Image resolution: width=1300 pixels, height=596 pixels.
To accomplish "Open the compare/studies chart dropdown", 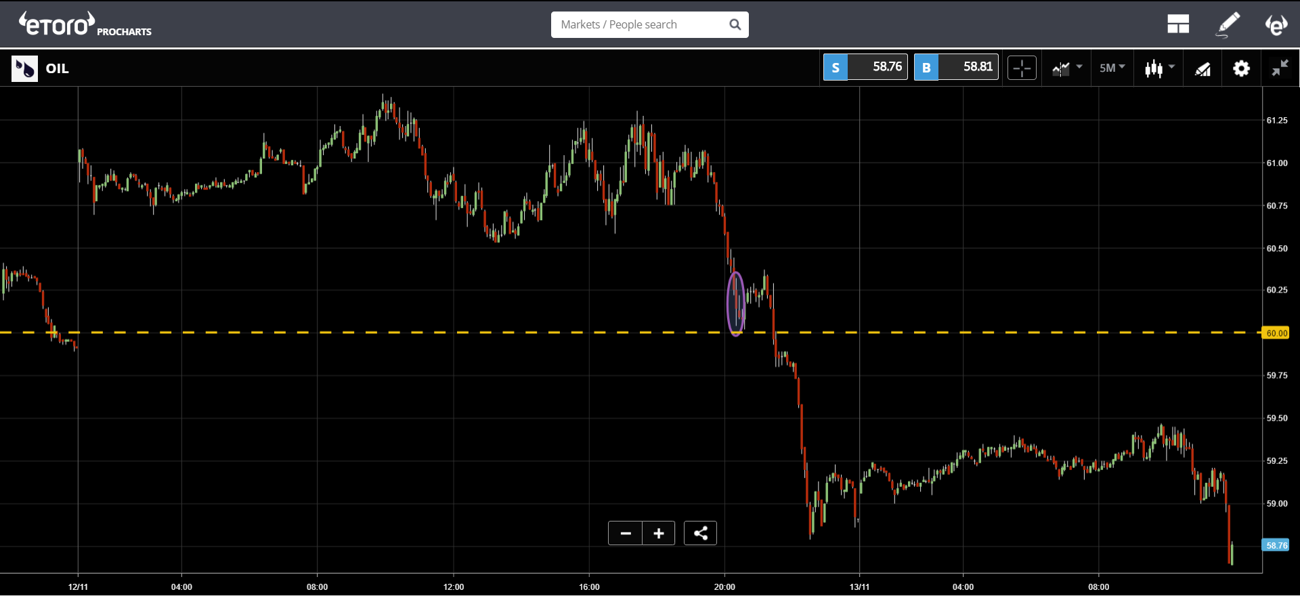I will (1067, 68).
